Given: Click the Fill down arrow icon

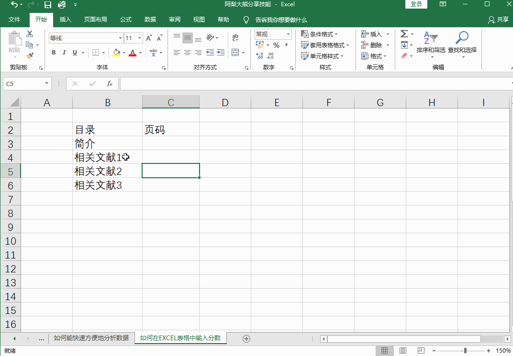Looking at the screenshot, I should pos(404,45).
